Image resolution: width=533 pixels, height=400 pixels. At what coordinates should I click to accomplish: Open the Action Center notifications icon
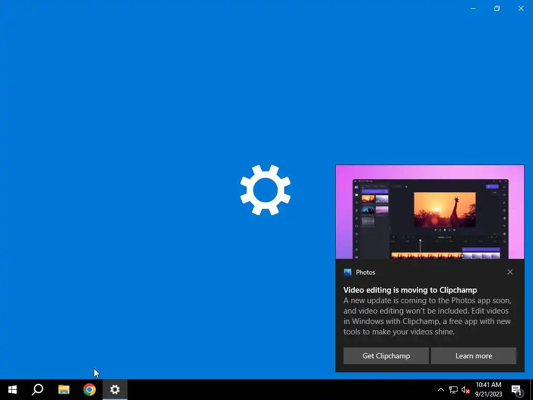click(x=516, y=390)
